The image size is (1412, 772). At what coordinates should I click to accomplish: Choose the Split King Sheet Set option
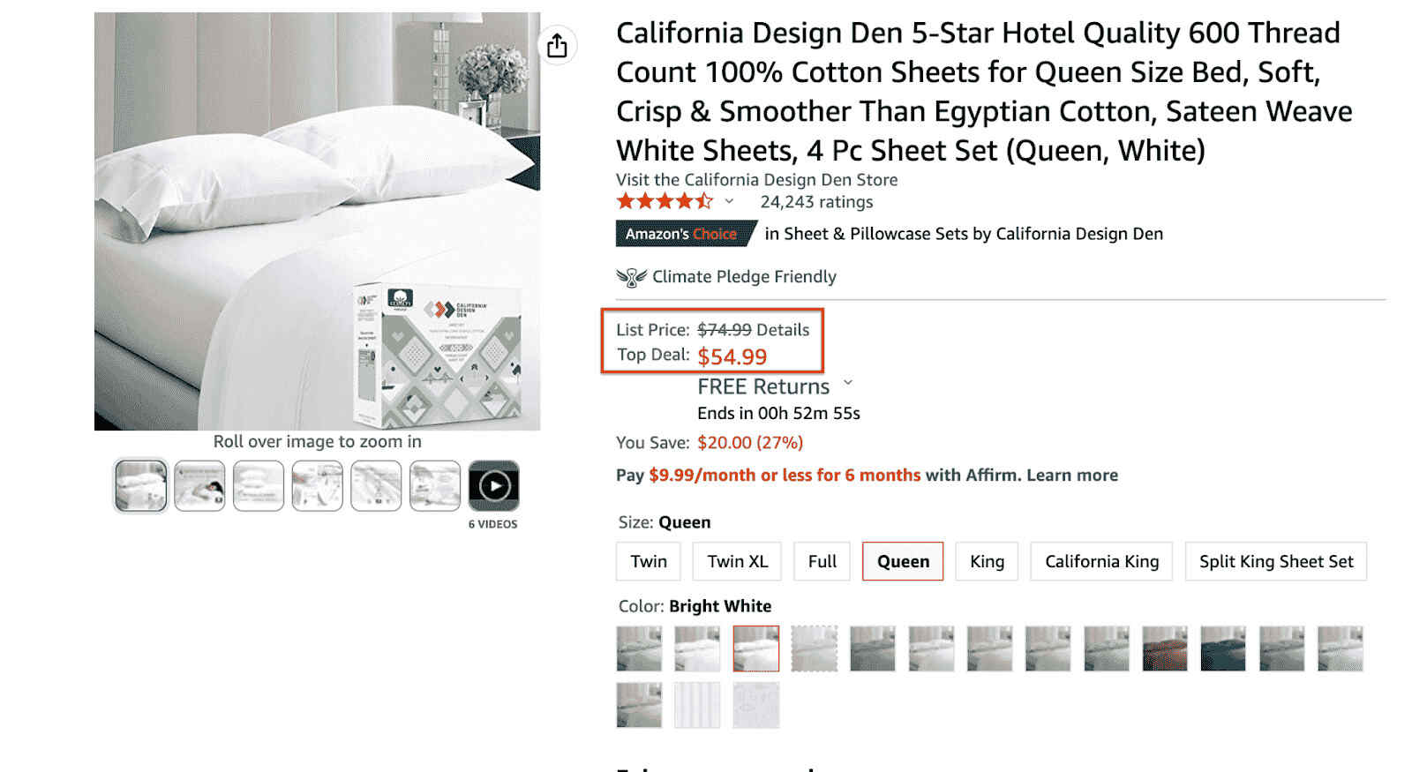1275,561
